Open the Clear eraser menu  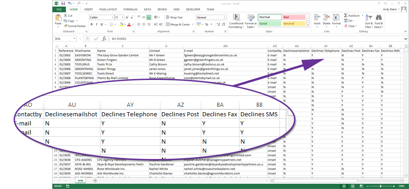point(349,26)
